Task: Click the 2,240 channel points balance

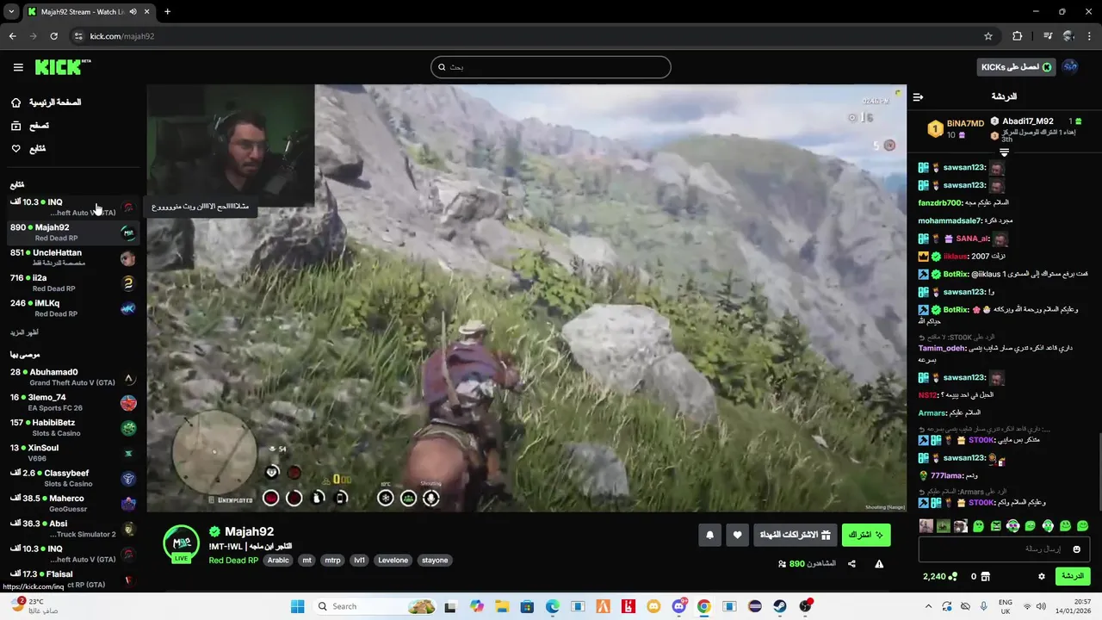Action: coord(939,576)
